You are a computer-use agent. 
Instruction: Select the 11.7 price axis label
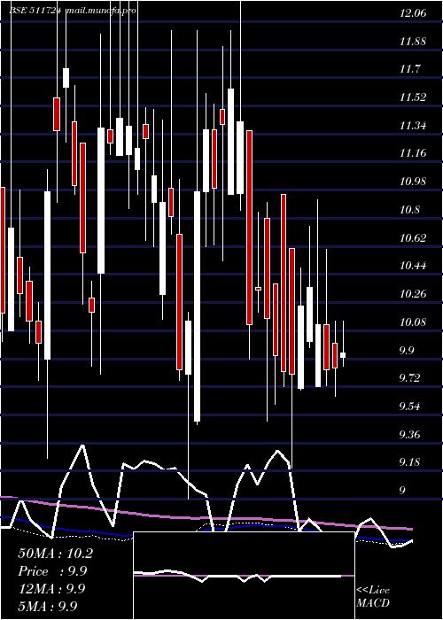coord(409,69)
